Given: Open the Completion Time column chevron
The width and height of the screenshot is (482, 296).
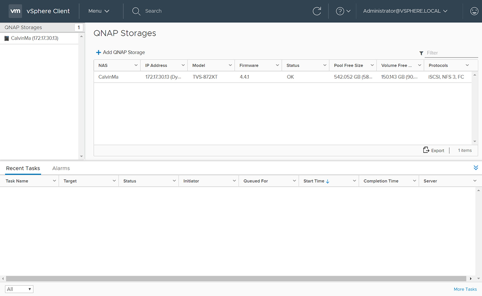Looking at the screenshot, I should tap(414, 181).
